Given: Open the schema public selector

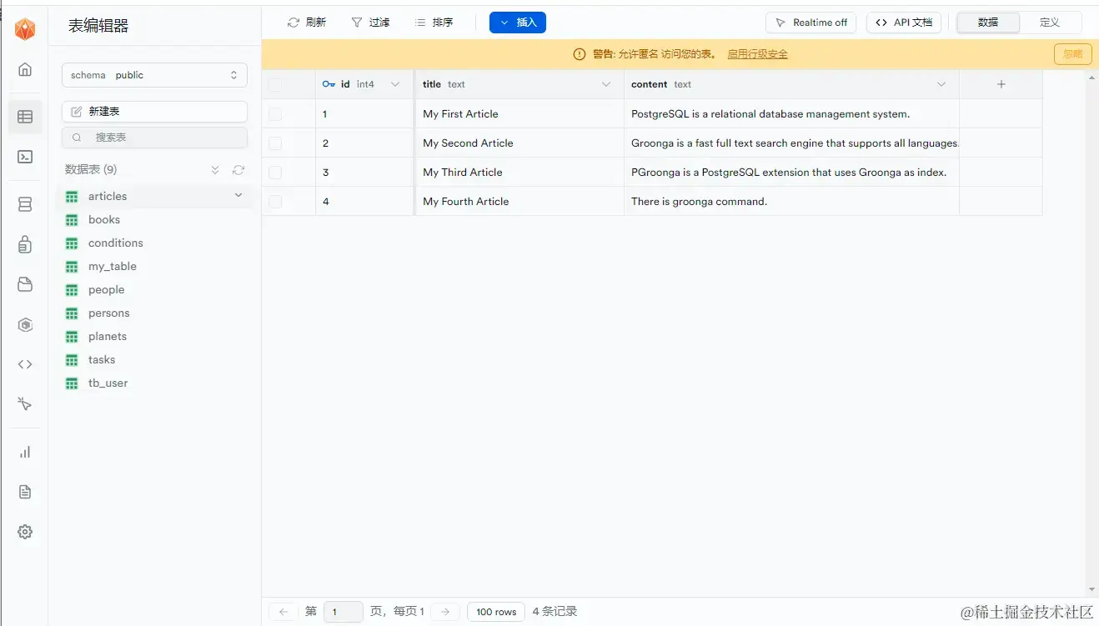Looking at the screenshot, I should (154, 74).
